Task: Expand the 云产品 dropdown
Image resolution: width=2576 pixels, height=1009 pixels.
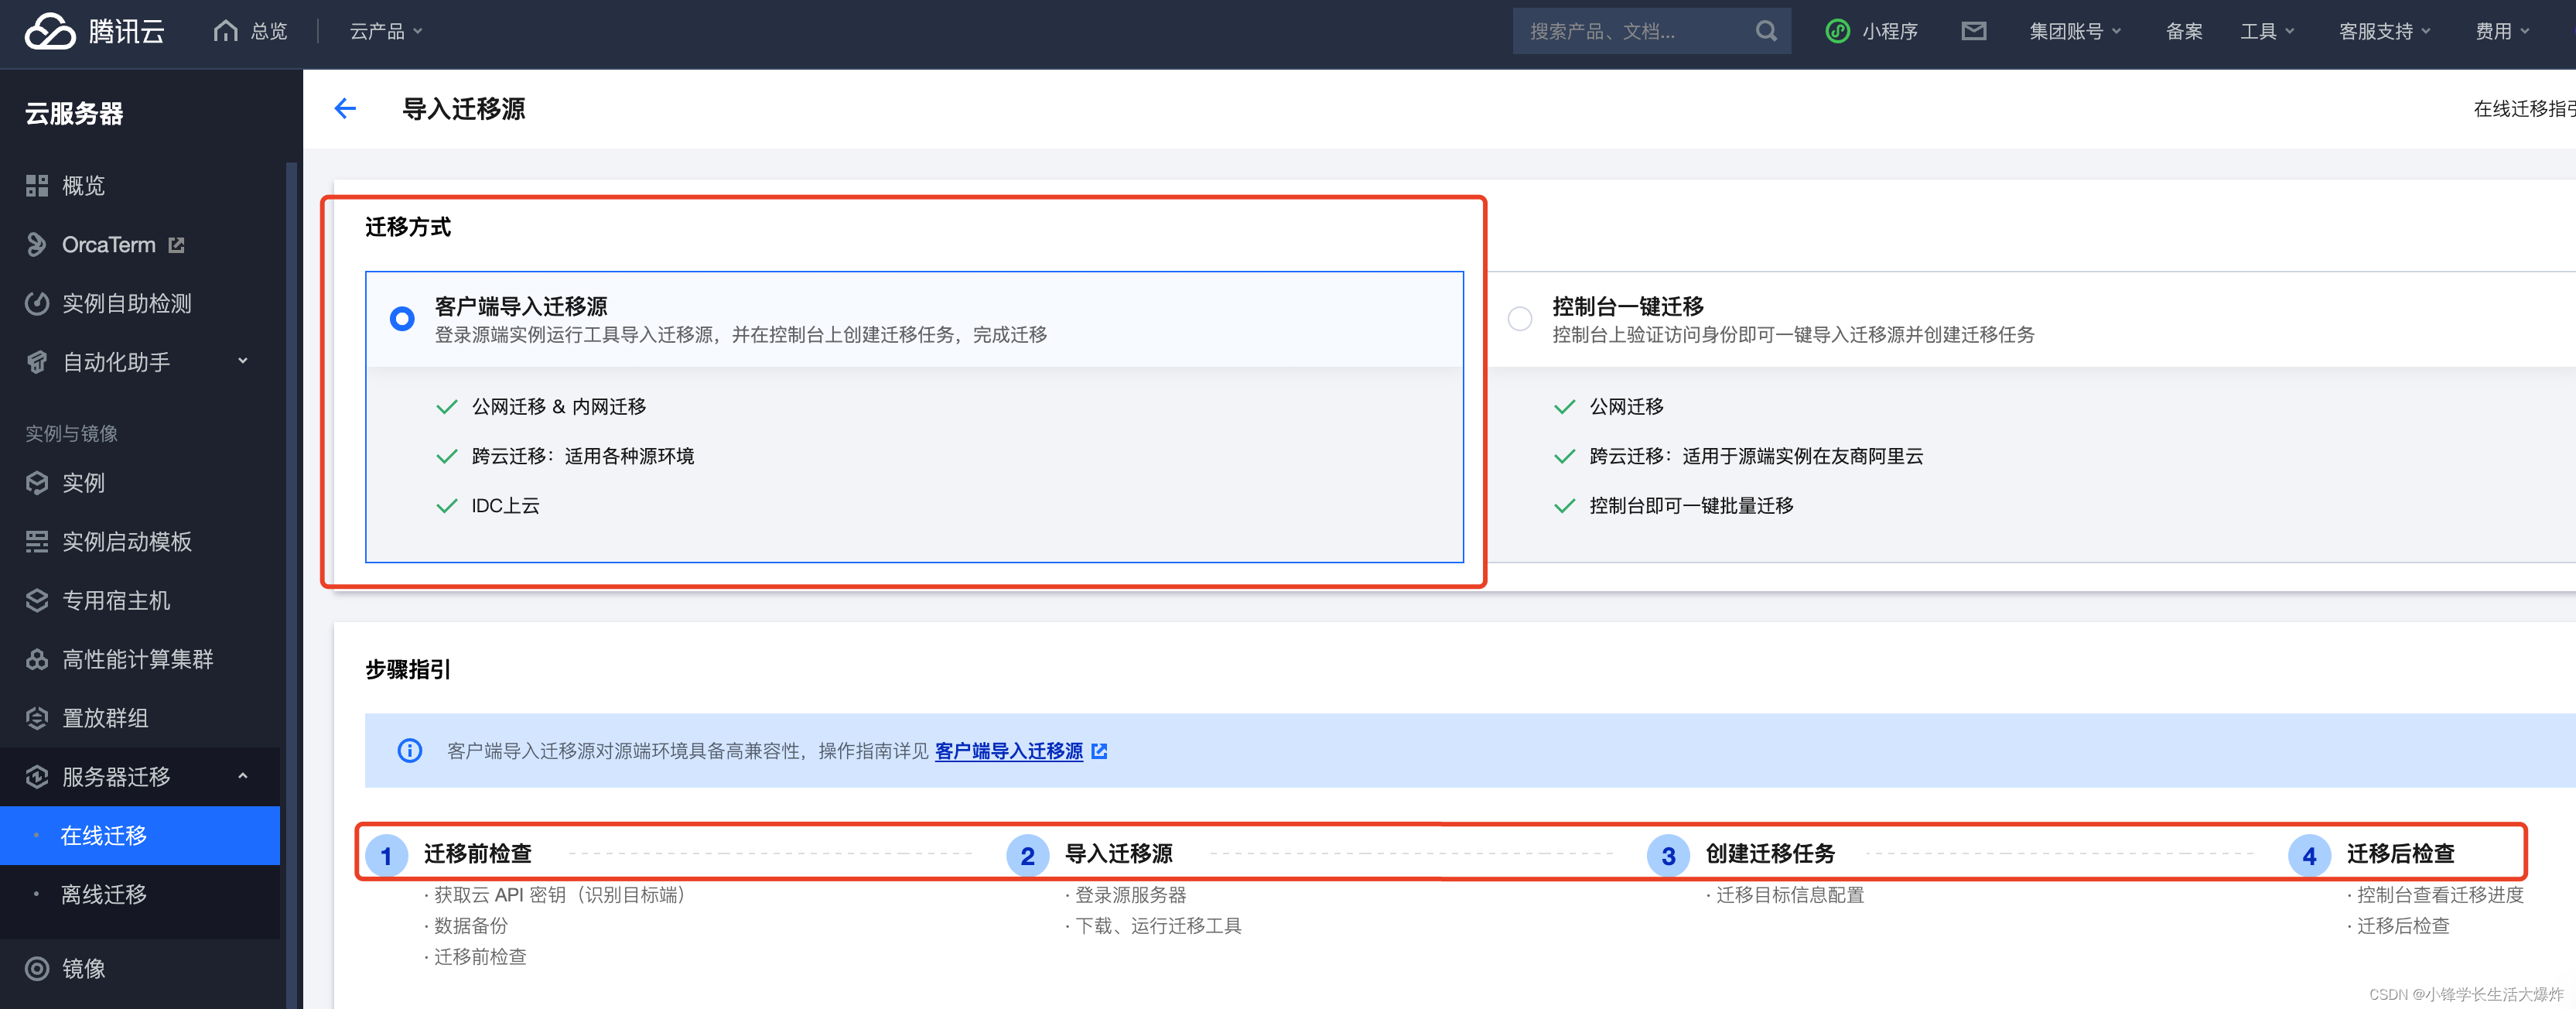Action: [x=386, y=31]
